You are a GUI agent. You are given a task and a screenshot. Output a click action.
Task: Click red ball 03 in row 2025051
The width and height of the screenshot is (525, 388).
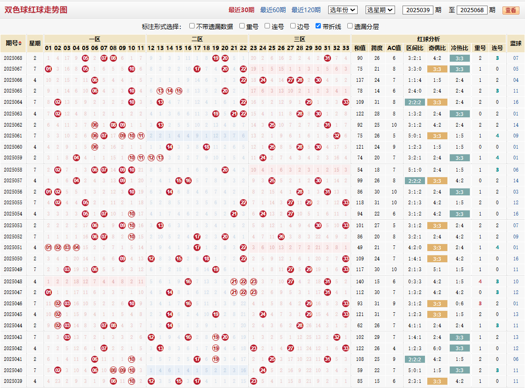[x=67, y=248]
